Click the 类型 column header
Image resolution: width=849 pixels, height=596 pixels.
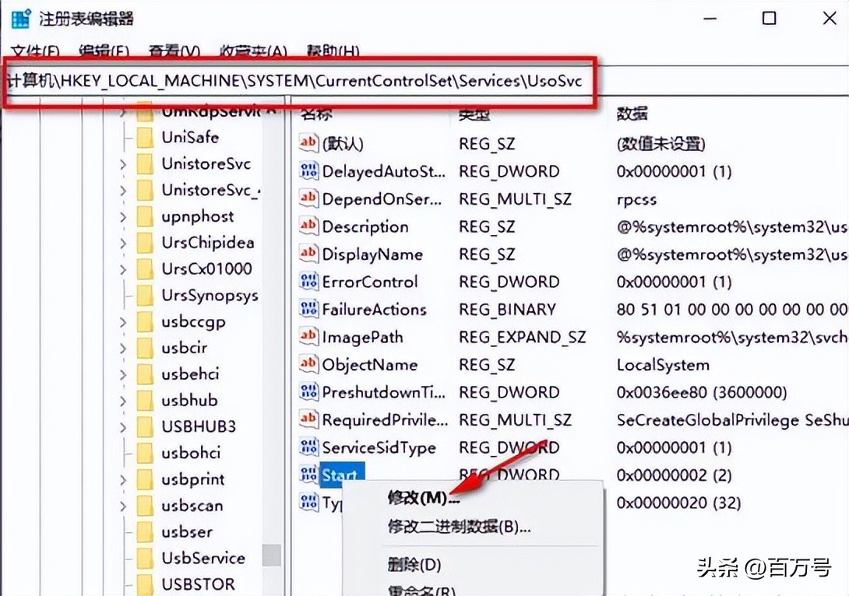474,114
